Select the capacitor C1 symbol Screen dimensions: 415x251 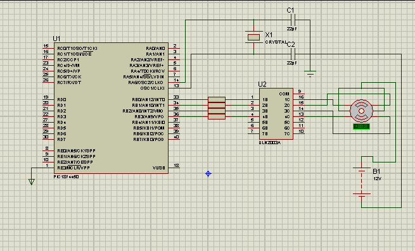point(293,20)
